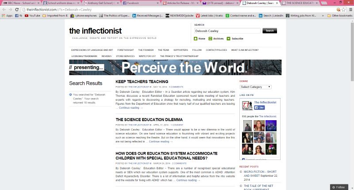This screenshot has width=354, height=190.
Task: Click the black Search button
Action: point(269,30)
